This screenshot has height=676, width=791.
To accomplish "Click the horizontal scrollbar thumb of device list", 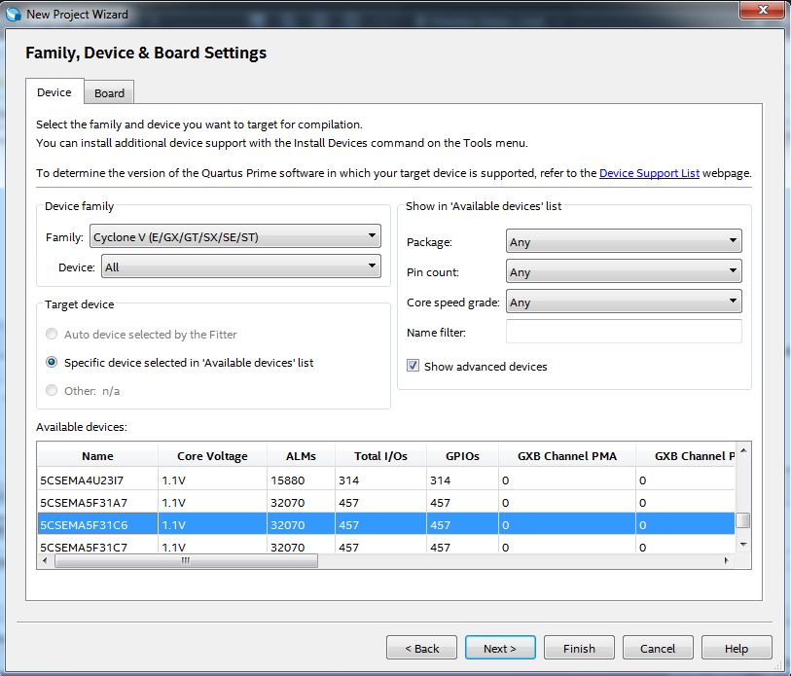I will click(186, 560).
